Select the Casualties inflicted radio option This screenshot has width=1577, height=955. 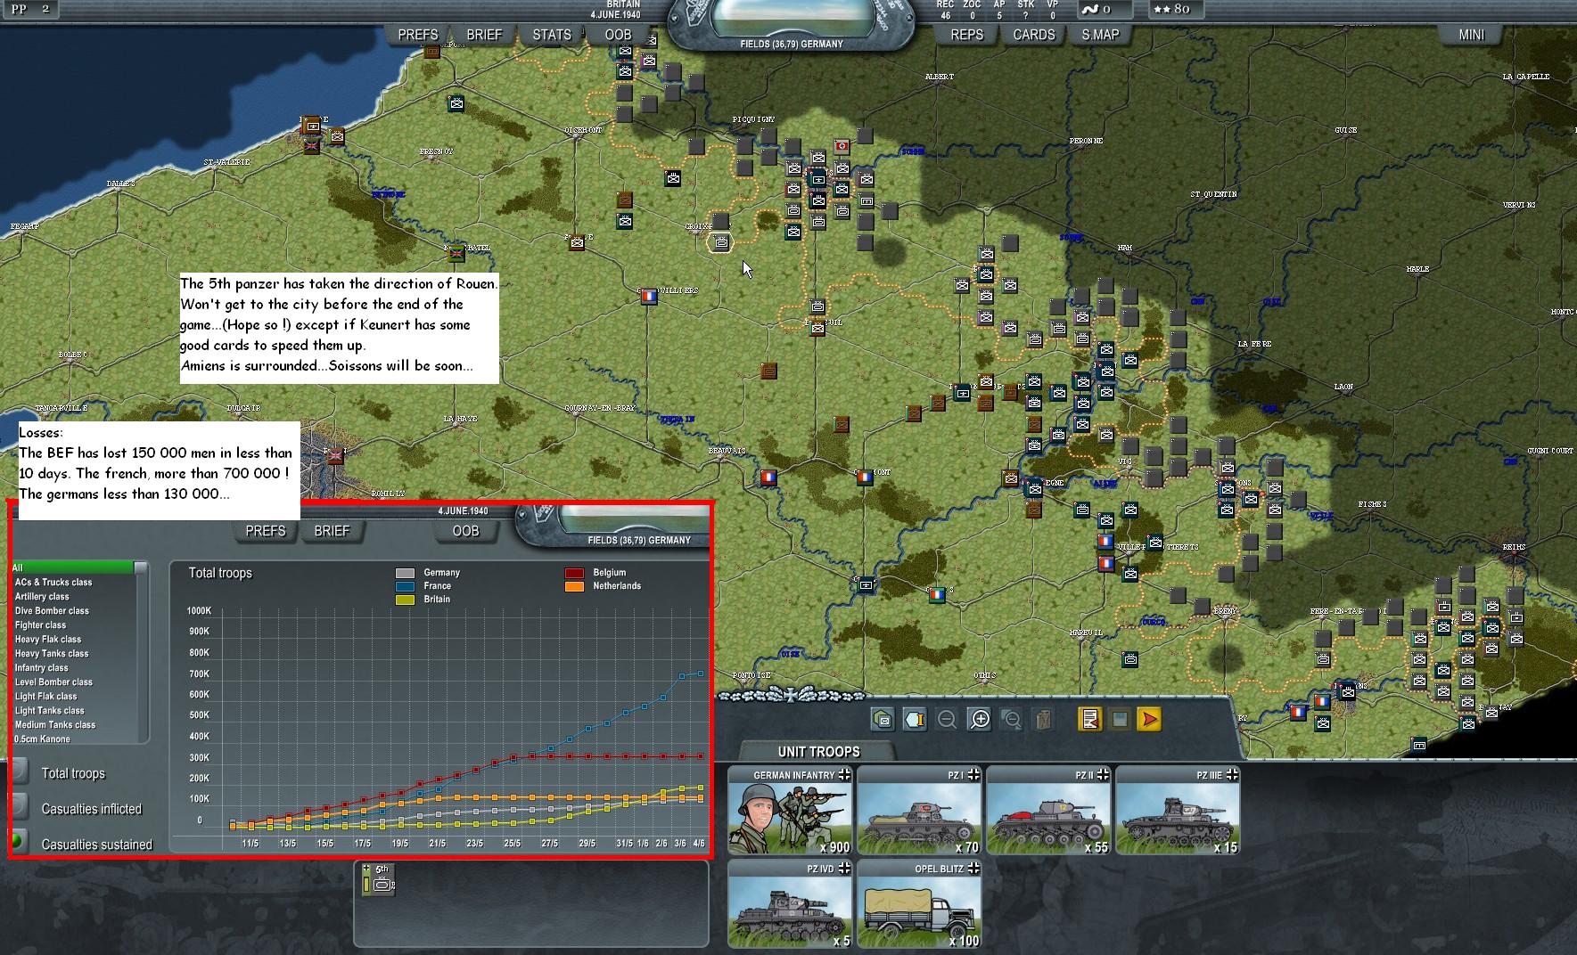(20, 808)
